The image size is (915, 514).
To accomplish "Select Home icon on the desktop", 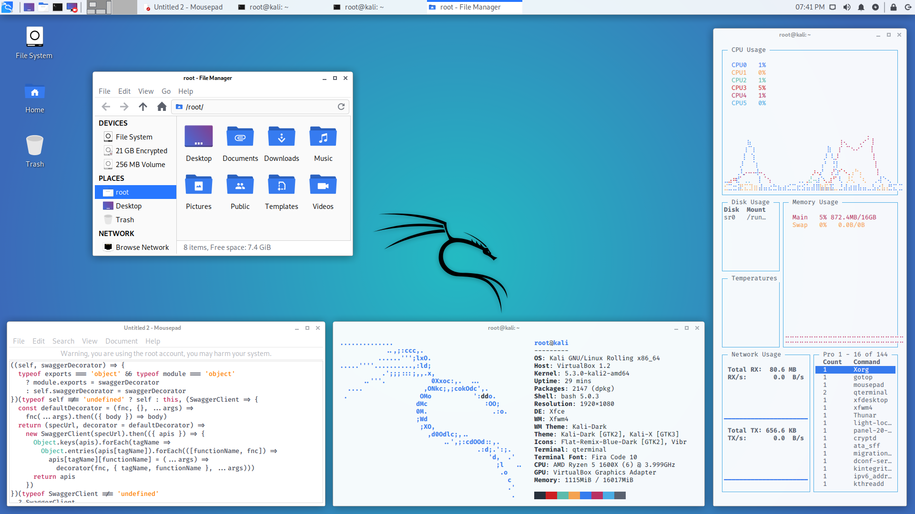I will [x=35, y=98].
